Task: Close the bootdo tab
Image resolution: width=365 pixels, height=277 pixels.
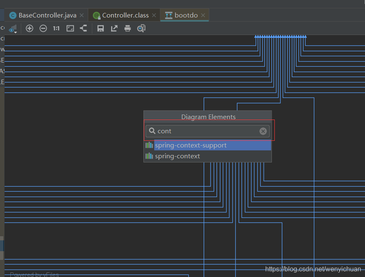Action: (203, 15)
